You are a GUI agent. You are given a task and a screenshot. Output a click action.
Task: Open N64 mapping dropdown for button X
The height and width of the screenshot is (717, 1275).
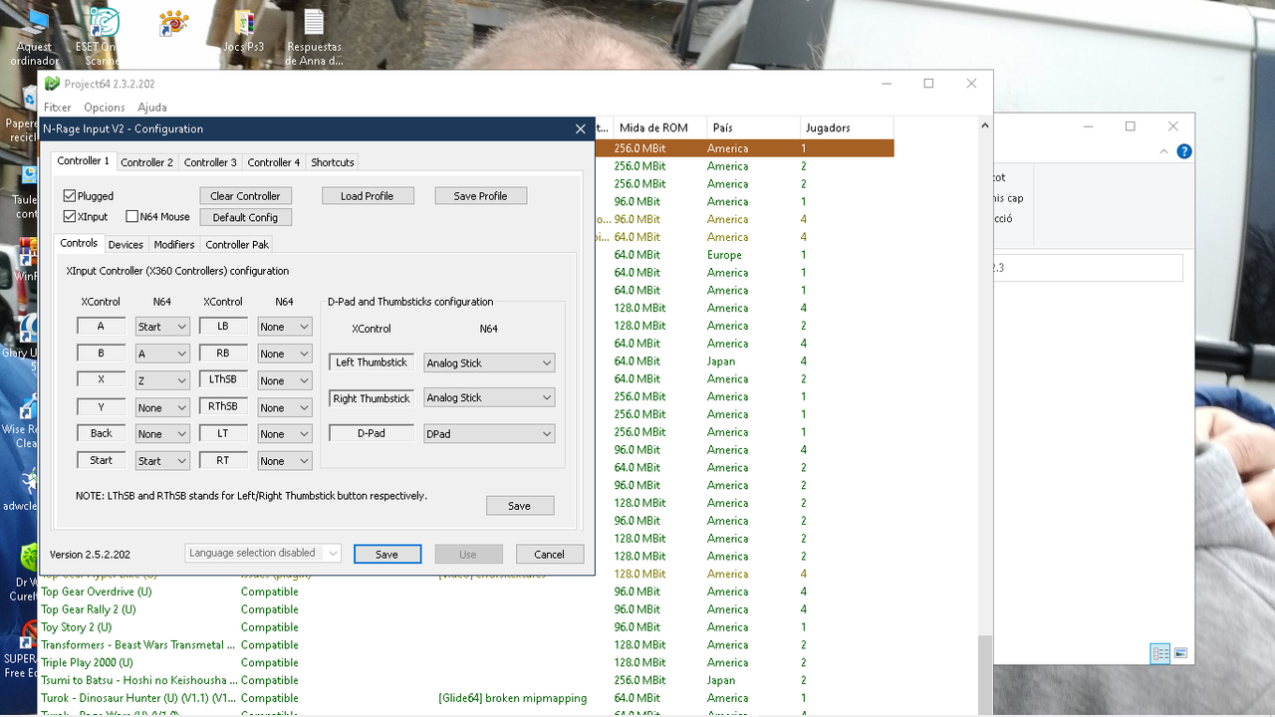[162, 380]
